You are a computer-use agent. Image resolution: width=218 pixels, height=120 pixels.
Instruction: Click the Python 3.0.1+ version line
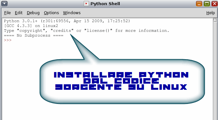tap(67, 21)
